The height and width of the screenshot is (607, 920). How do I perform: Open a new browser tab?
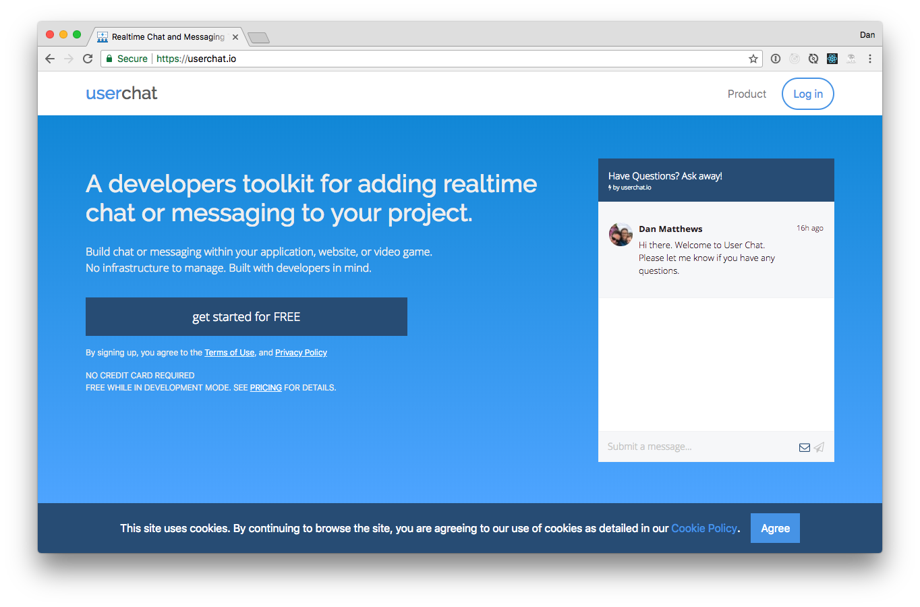258,38
